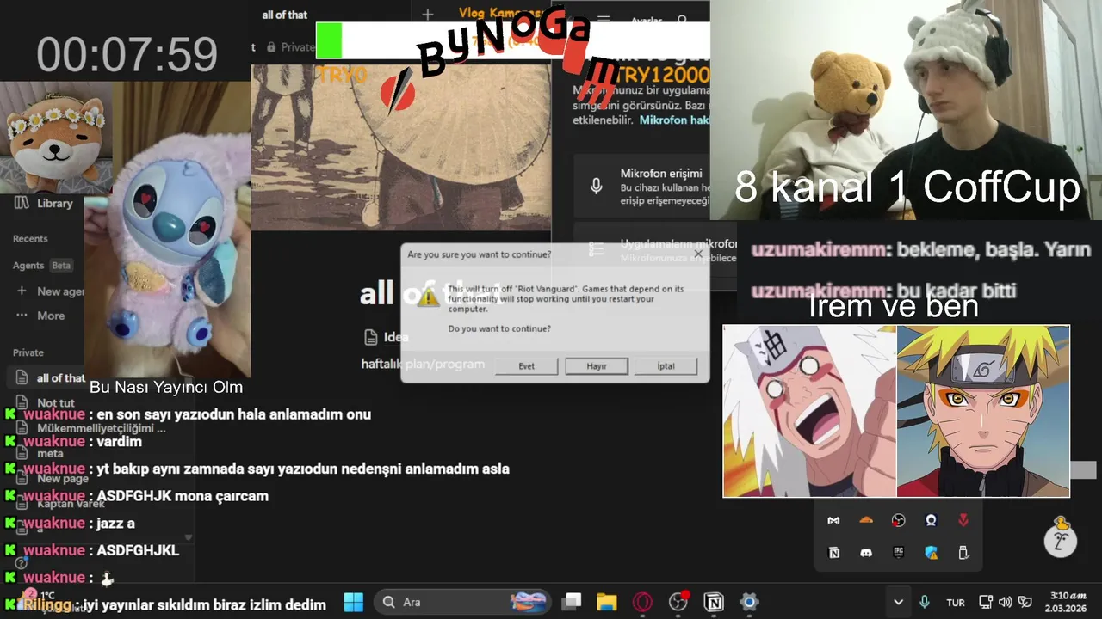Viewport: 1102px width, 619px height.
Task: Collapse the hidden icons tray chevron
Action: click(898, 602)
